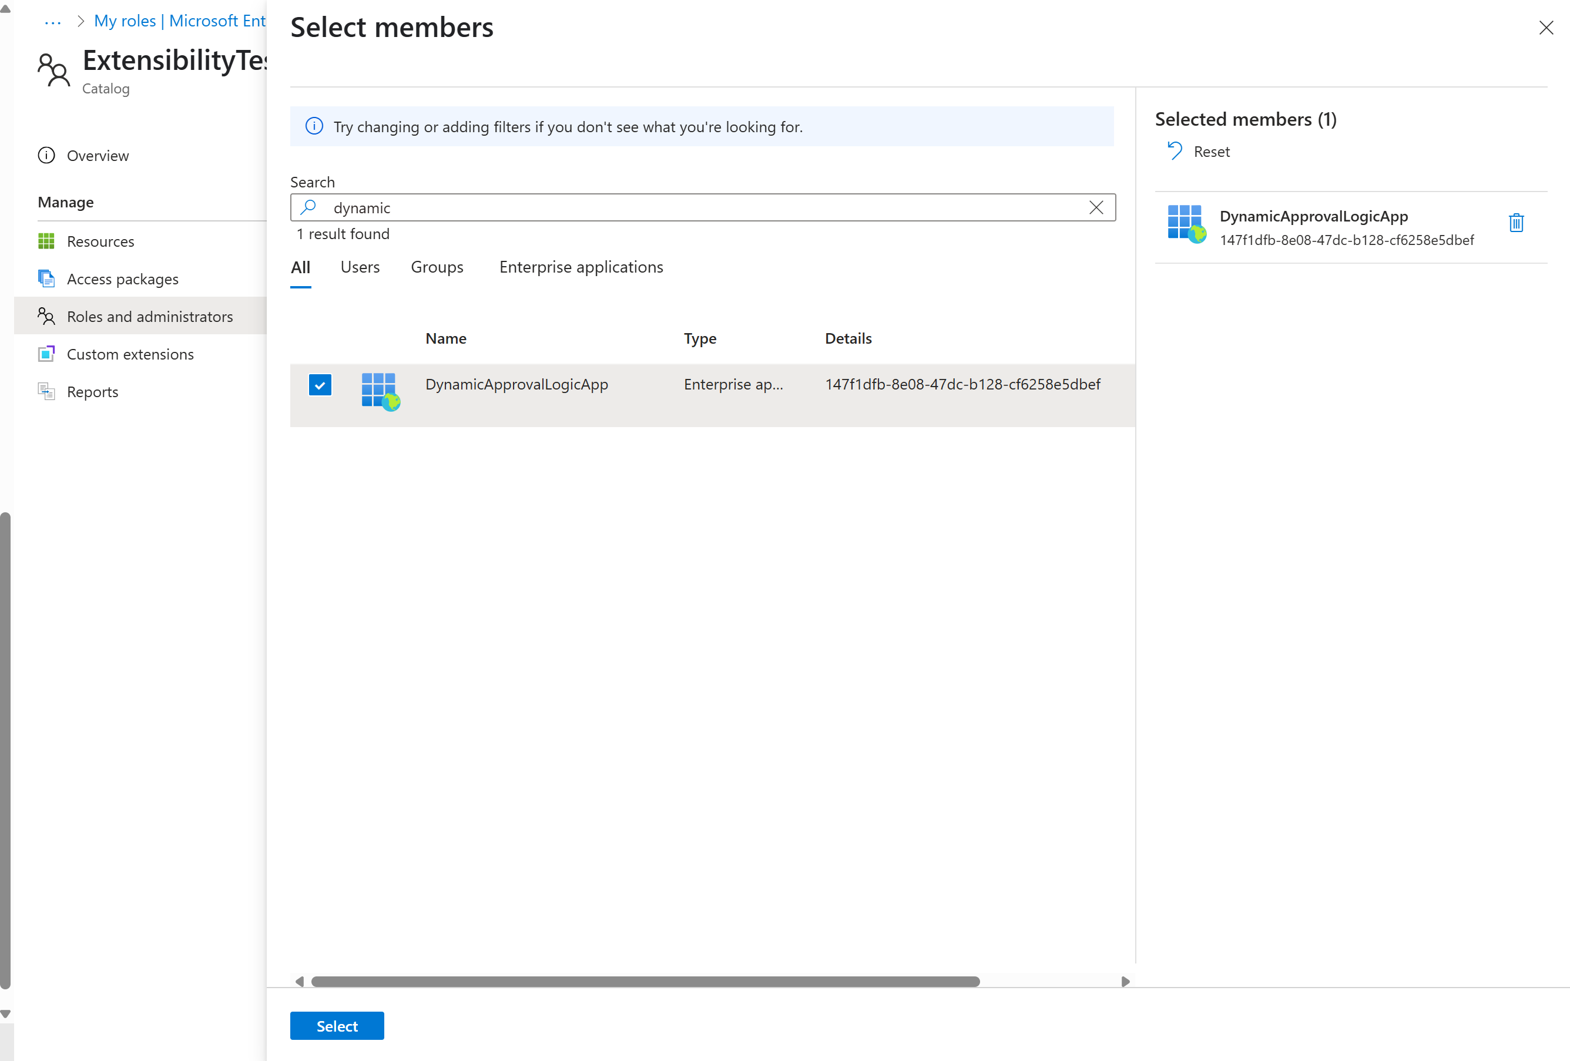1570x1061 pixels.
Task: Uncheck the DynamicApprovalLogicApp checkbox
Action: click(x=320, y=385)
